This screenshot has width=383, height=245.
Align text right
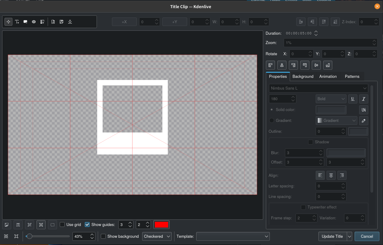342,175
